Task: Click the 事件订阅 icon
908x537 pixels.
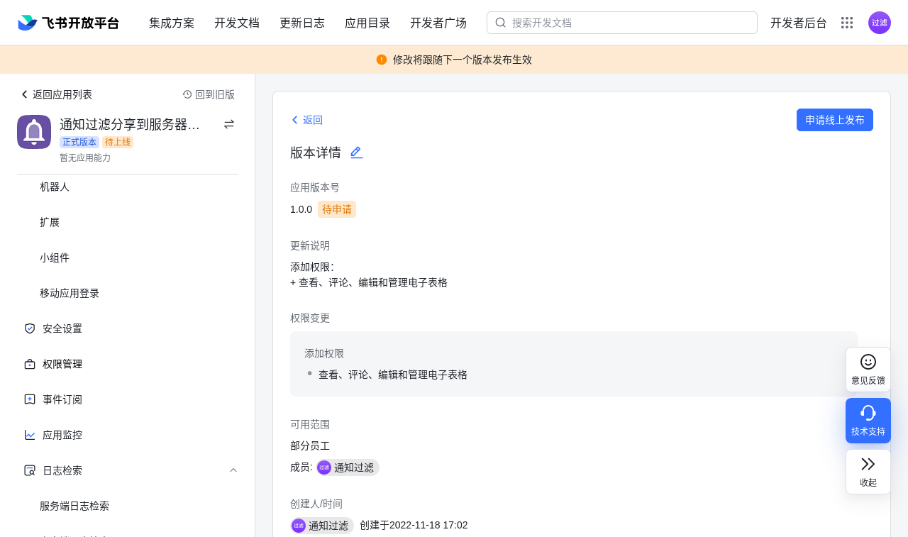Action: click(x=30, y=399)
